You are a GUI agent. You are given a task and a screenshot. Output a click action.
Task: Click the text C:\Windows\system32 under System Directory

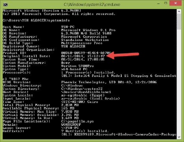[x=82, y=89]
